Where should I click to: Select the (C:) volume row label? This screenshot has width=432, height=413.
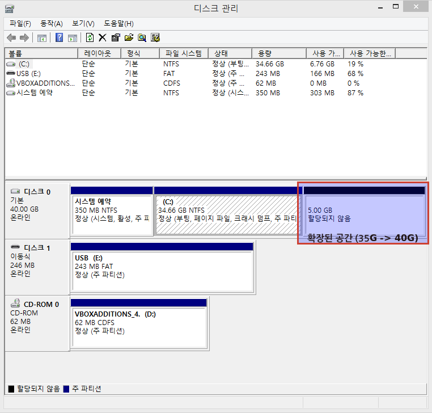[x=24, y=64]
